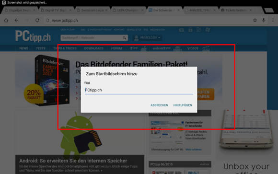Click the magnifier icon in the site search
Viewport: 278px width, 174px height.
coord(125,37)
